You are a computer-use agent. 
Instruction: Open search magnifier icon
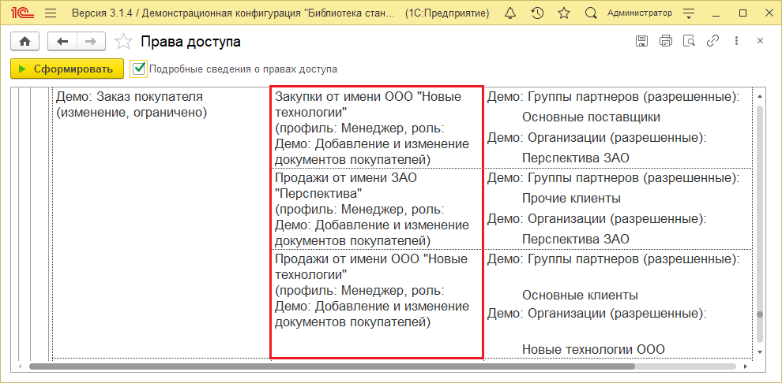point(591,13)
